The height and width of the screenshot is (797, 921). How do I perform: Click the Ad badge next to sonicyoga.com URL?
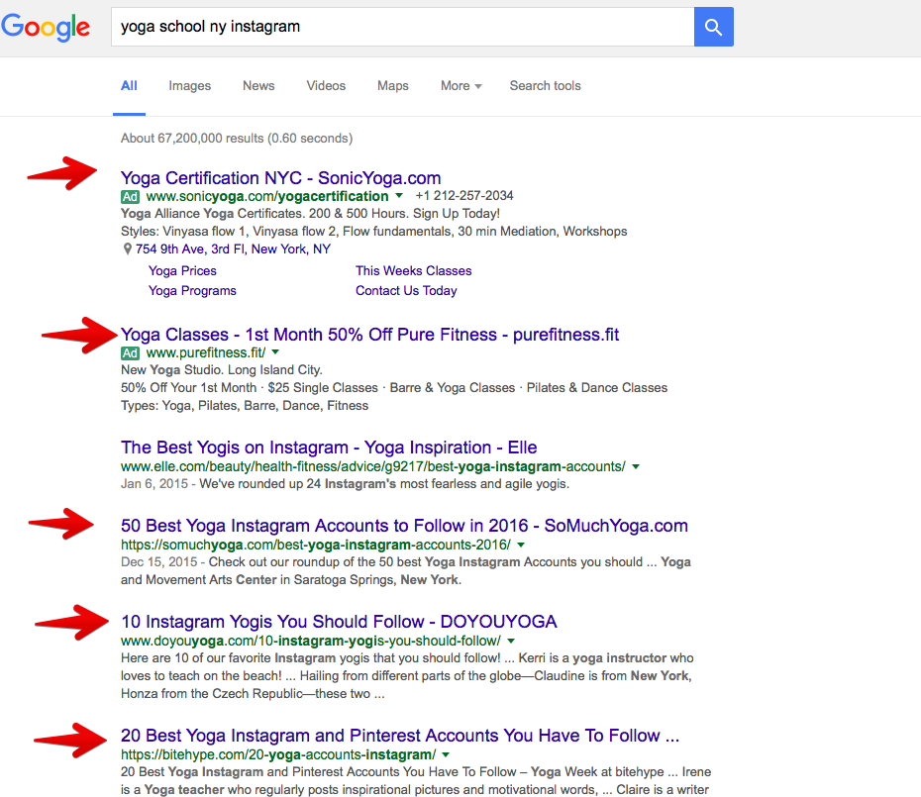pos(131,196)
